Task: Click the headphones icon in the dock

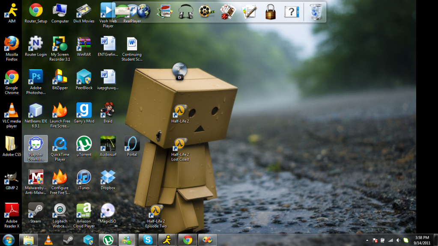Action: pos(186,12)
